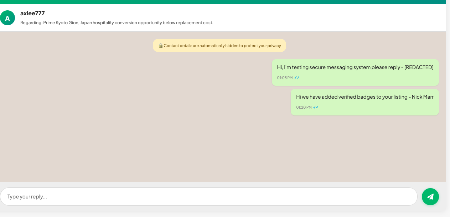Click the axlee777 username heading

point(32,13)
